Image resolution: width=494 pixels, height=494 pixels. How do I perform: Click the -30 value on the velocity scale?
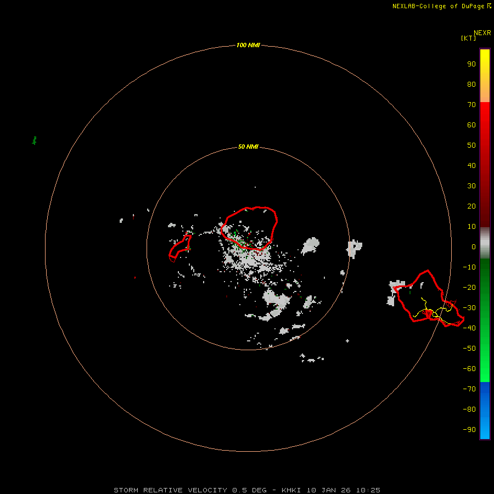point(469,308)
